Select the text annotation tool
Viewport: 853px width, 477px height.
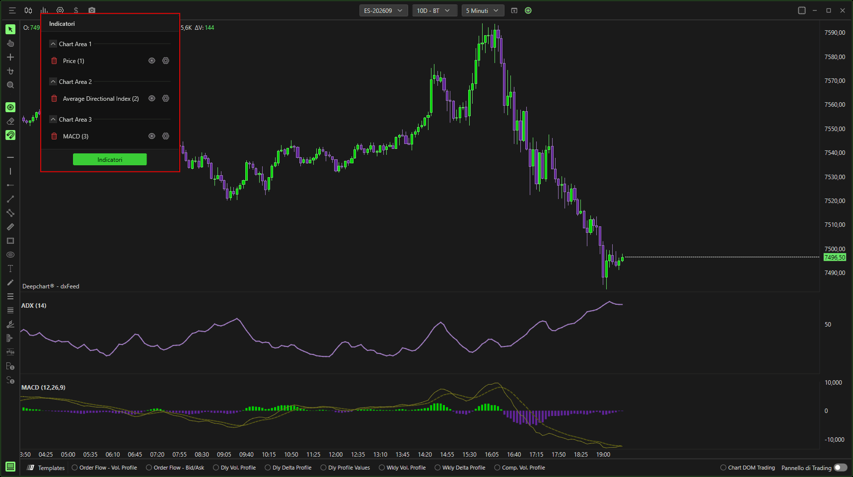tap(10, 269)
